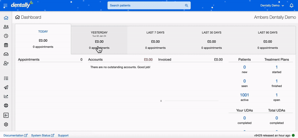Click the 1 finished treatment plans count
298x138 pixels.
[x=276, y=81]
